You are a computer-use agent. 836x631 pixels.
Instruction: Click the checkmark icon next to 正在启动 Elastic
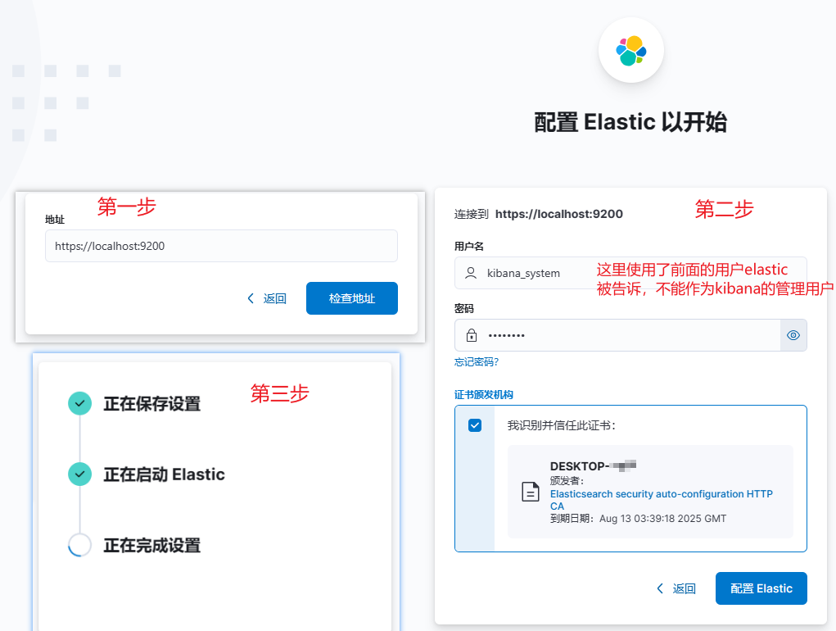(79, 474)
